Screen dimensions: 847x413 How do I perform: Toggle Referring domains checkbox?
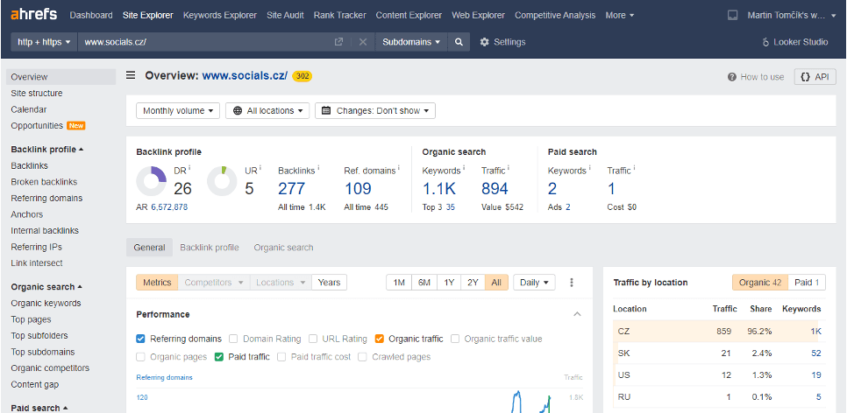[141, 339]
